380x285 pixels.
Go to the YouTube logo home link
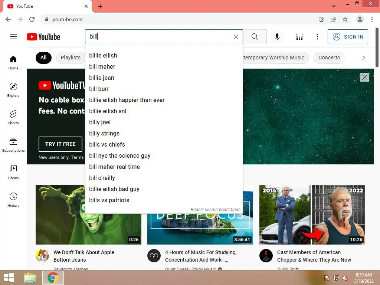coord(43,37)
